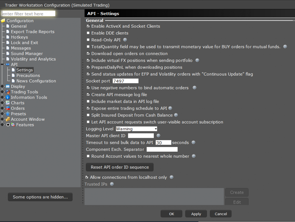Open the Messages configuration page

(21, 48)
